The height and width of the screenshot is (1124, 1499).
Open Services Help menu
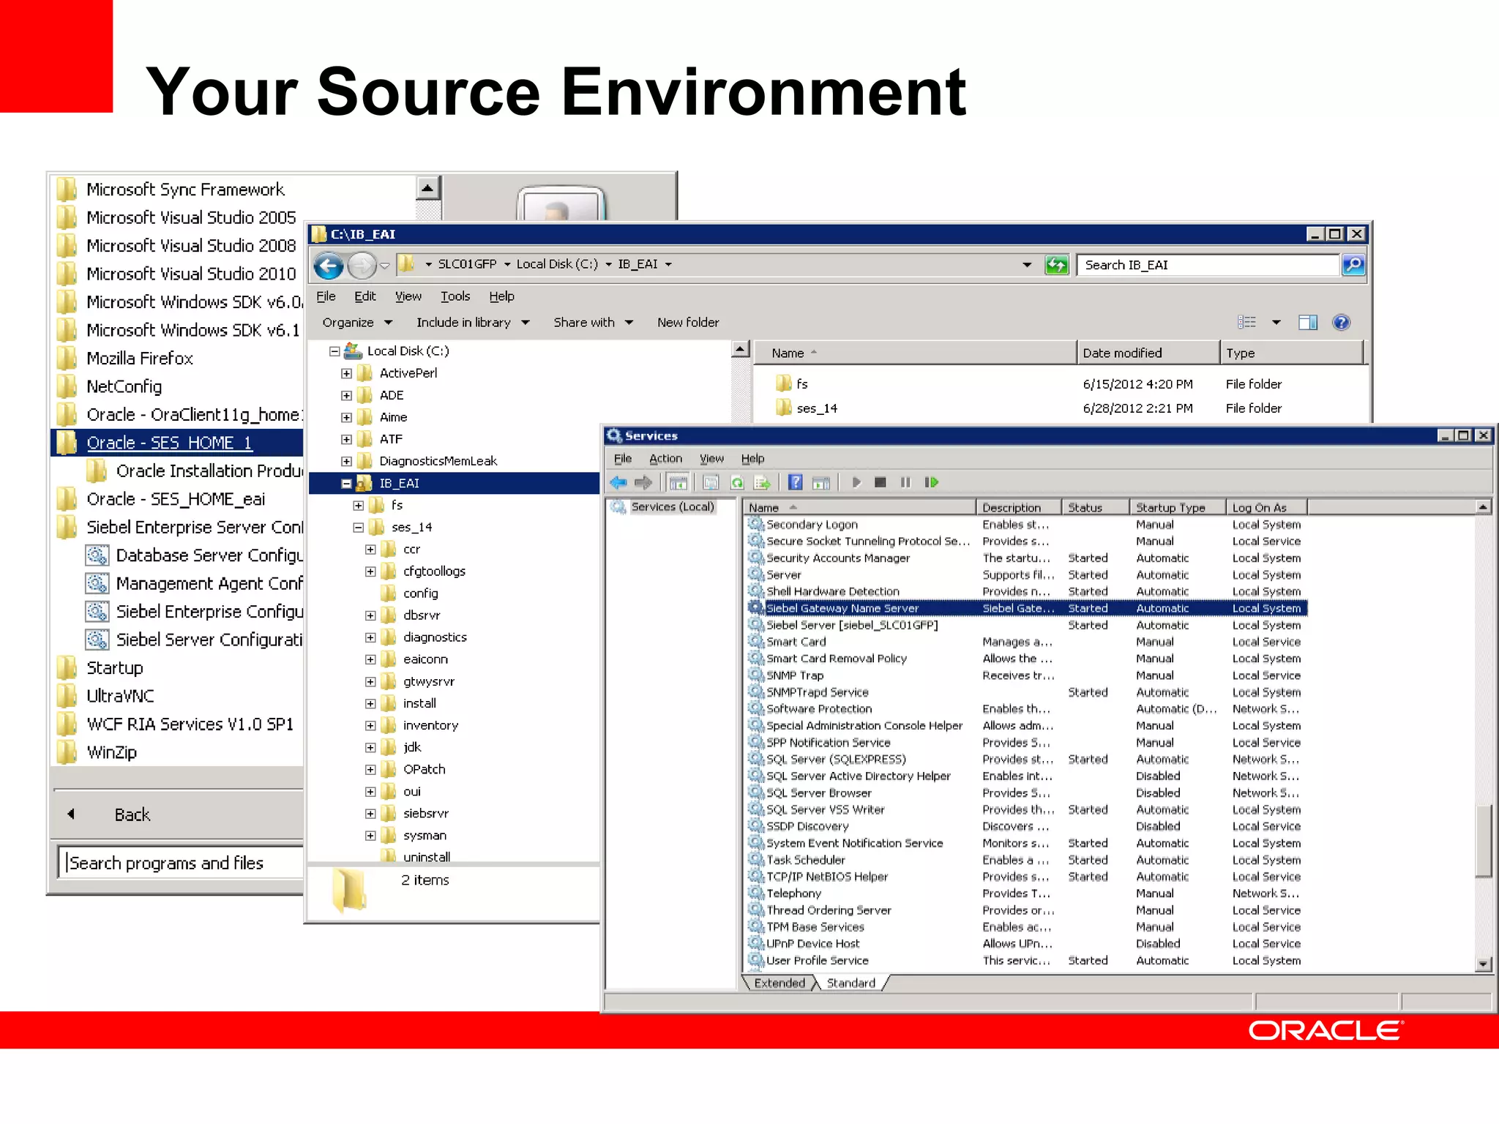coord(752,459)
